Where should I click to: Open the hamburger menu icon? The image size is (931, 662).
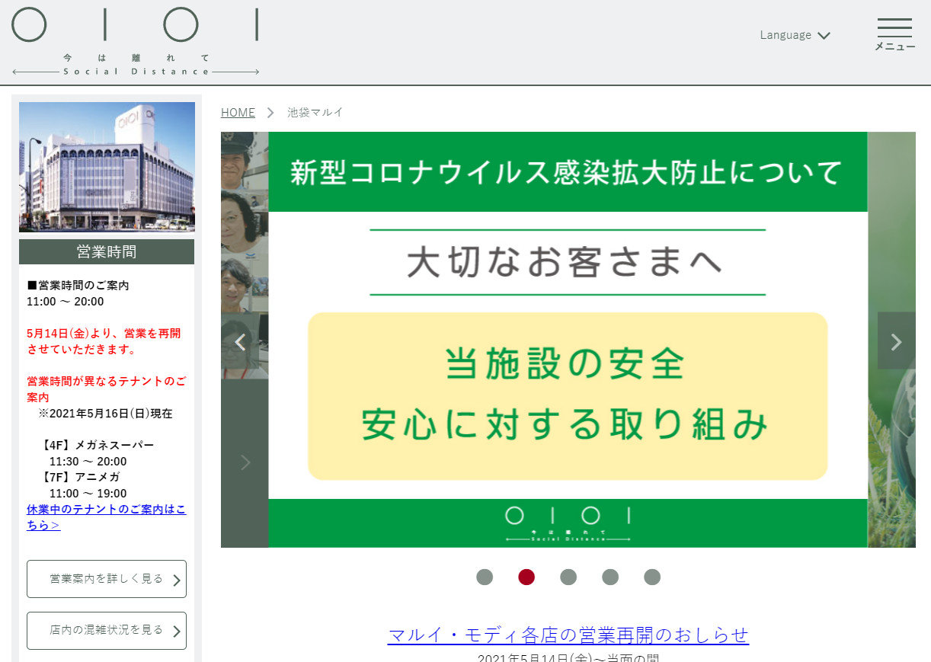tap(894, 28)
